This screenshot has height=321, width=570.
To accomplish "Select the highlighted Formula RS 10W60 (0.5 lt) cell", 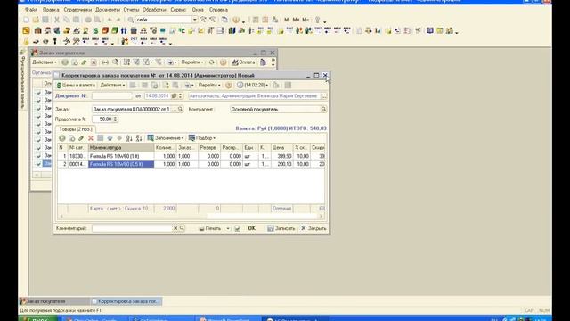I will (x=121, y=164).
